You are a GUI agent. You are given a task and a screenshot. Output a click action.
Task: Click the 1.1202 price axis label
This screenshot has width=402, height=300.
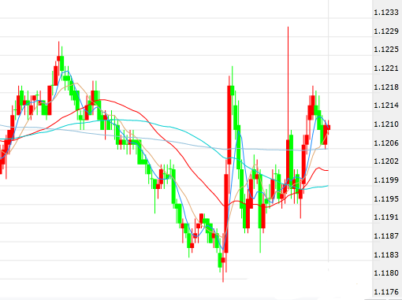point(386,161)
